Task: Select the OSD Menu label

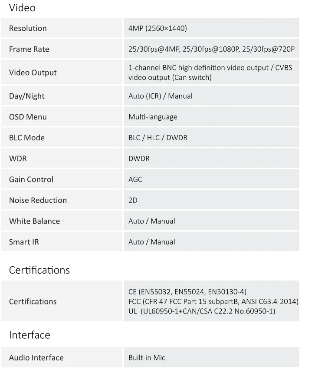Action: 28,117
